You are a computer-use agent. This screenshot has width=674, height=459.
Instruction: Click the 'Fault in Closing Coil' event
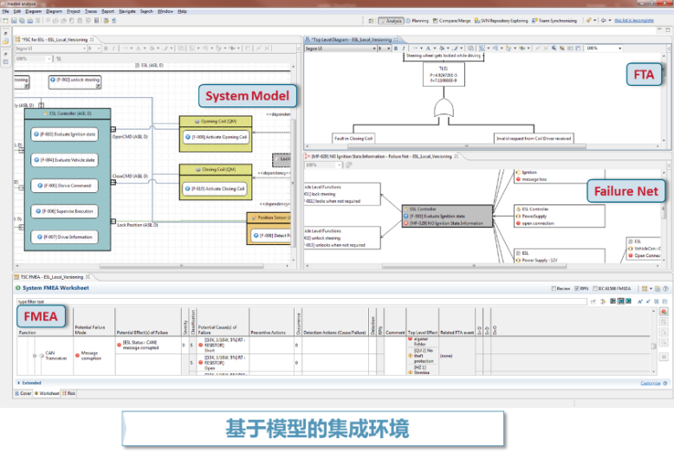353,139
